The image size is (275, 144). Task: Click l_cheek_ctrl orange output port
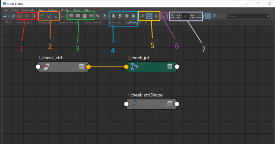point(88,67)
